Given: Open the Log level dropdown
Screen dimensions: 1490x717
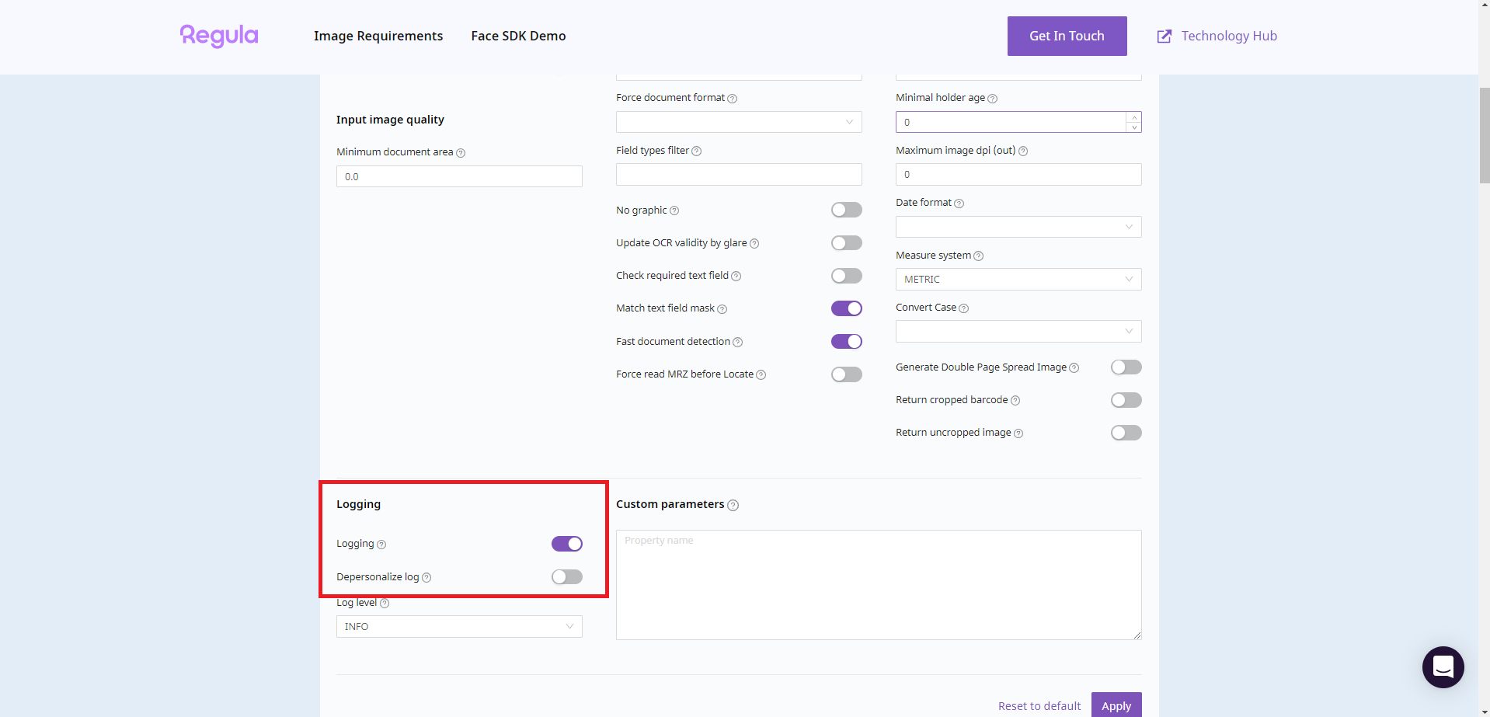Looking at the screenshot, I should click(459, 627).
